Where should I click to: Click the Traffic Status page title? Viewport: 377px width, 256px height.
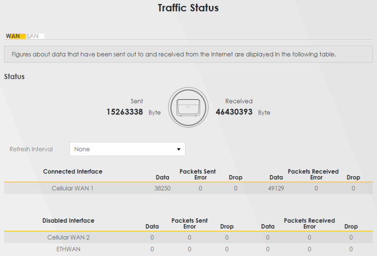(188, 9)
